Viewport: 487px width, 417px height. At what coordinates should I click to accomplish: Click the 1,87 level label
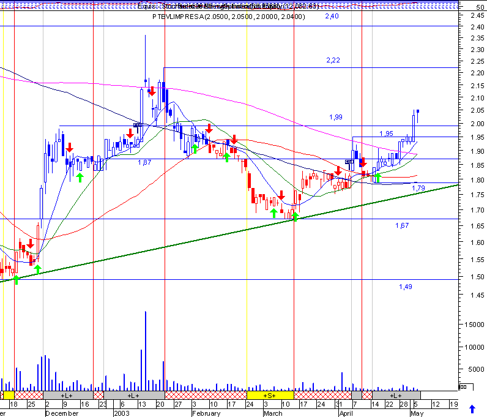(x=144, y=162)
